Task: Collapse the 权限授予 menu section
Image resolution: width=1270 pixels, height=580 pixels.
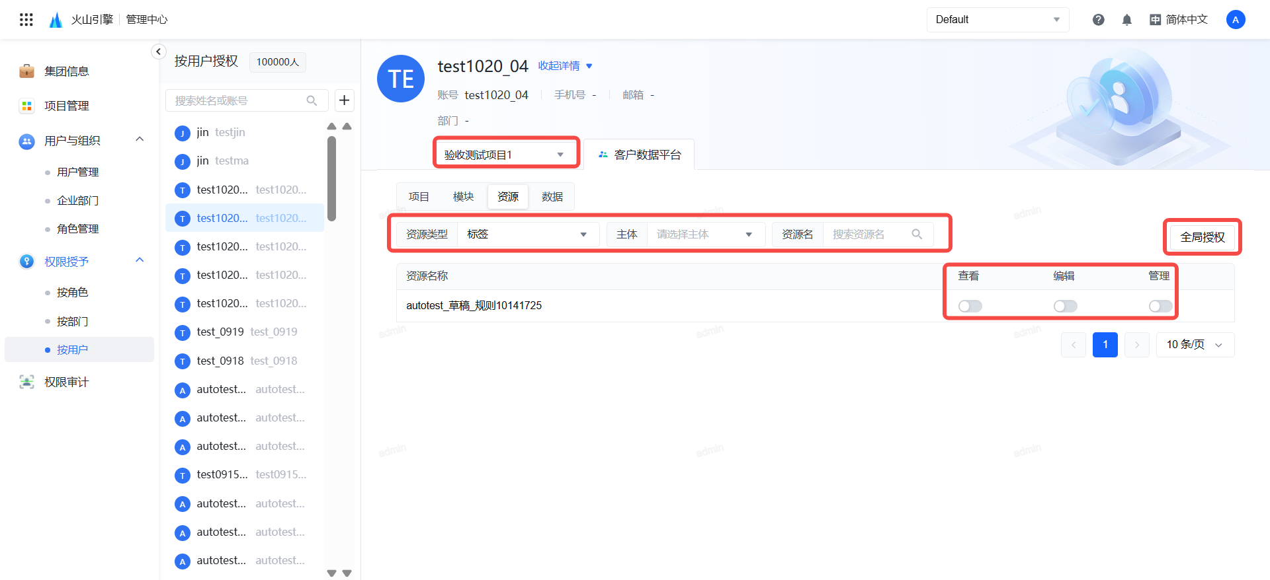Action: (x=140, y=260)
